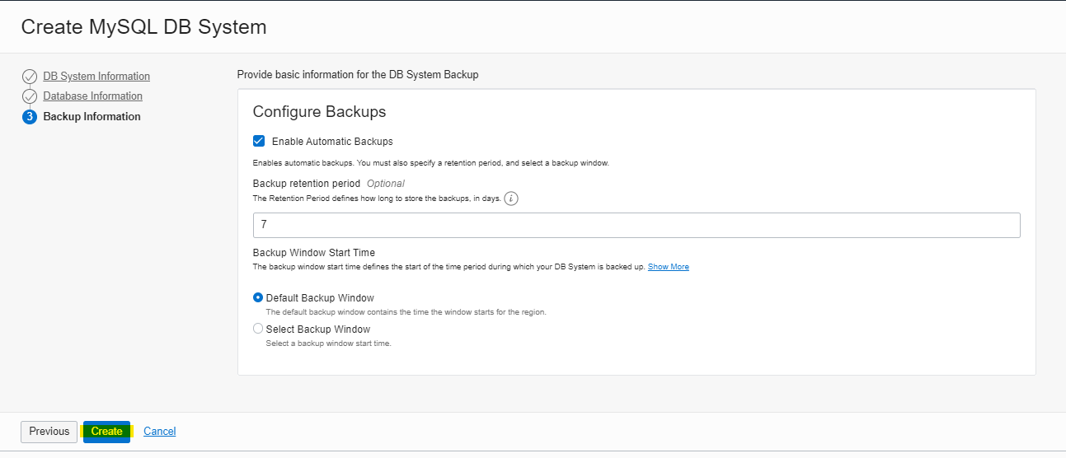Click the checkmark icon beside Database Information
This screenshot has width=1066, height=458.
click(x=30, y=96)
